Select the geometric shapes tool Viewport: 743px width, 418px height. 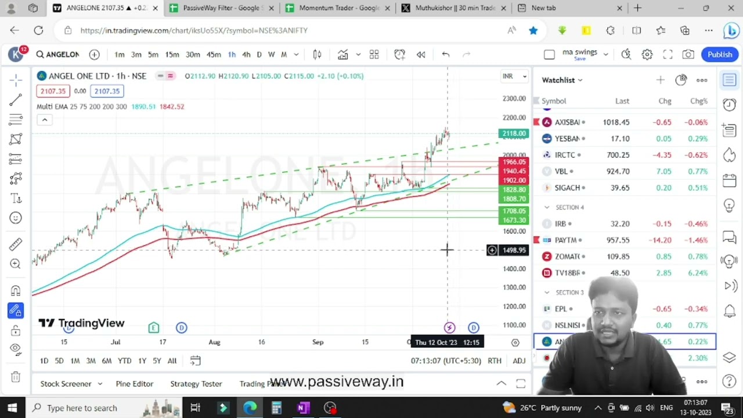16,139
